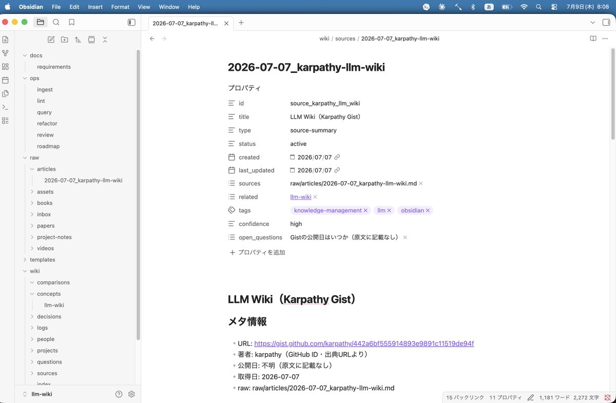
Task: Expand the decisions folder
Action: pyautogui.click(x=32, y=316)
